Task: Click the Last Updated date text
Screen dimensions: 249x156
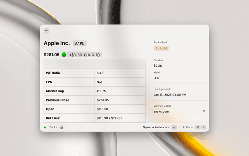Action: point(170,95)
